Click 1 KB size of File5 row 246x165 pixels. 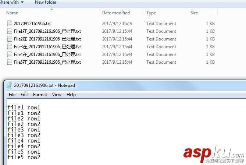[210, 62]
